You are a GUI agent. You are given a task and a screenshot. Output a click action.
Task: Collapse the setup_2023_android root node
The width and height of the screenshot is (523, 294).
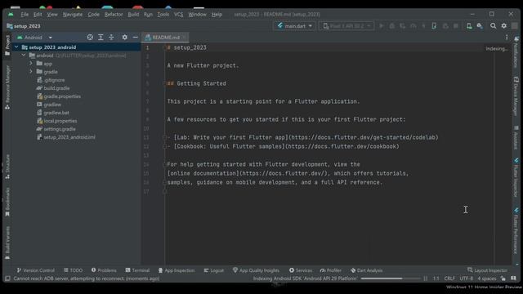pyautogui.click(x=16, y=47)
